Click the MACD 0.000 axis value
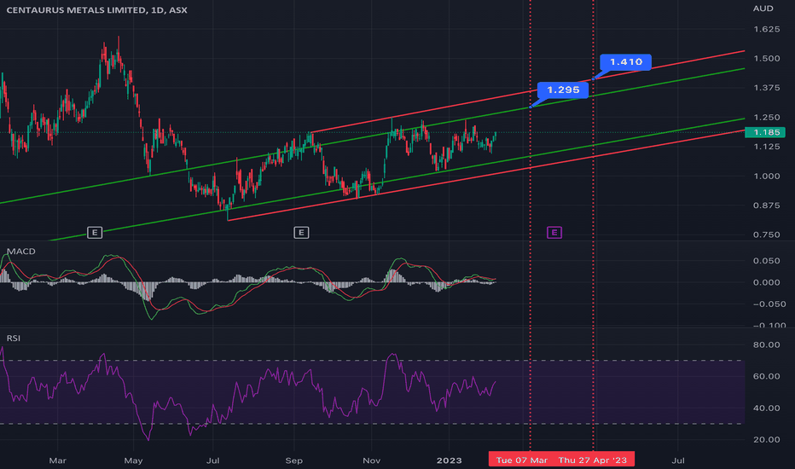Image resolution: width=795 pixels, height=469 pixels. coord(767,282)
